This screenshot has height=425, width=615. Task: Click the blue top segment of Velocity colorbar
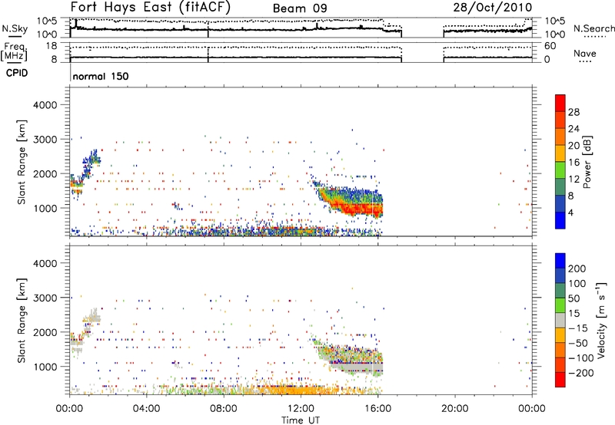560,261
